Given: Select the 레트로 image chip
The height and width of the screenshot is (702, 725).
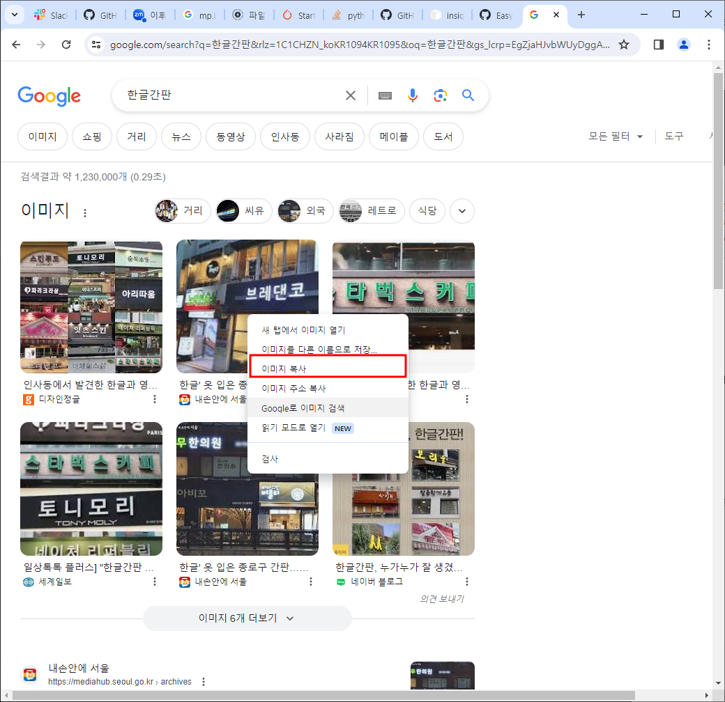Looking at the screenshot, I should 372,211.
